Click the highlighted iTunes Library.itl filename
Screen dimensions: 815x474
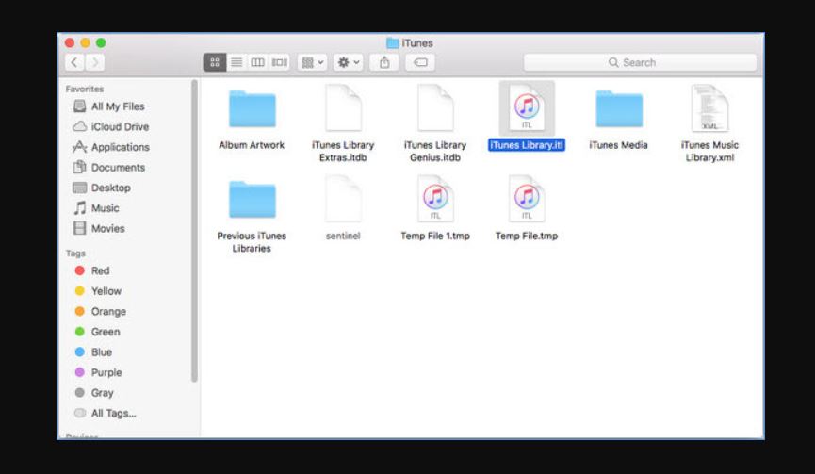point(527,145)
